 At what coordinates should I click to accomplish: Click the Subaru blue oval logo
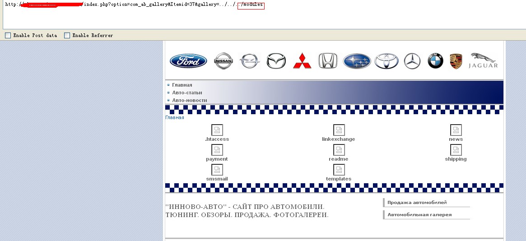(x=357, y=61)
